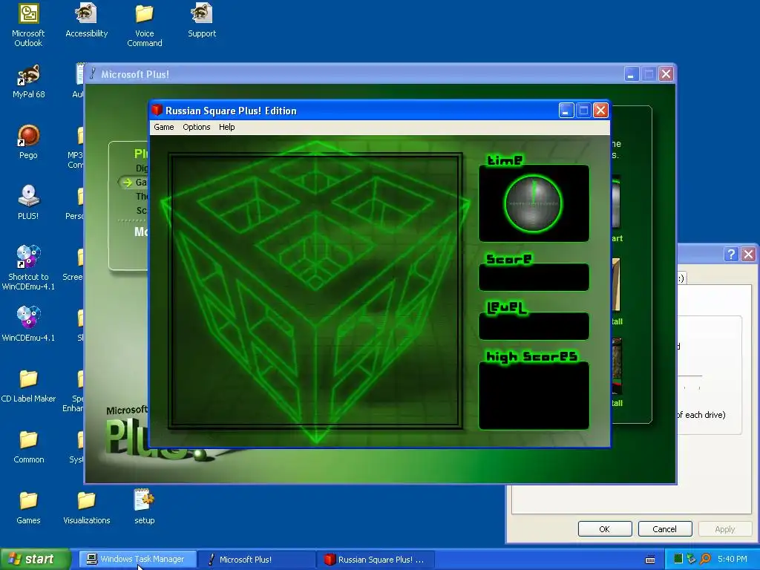This screenshot has width=760, height=570.
Task: Select the Pego desktop shortcut
Action: pos(28,142)
